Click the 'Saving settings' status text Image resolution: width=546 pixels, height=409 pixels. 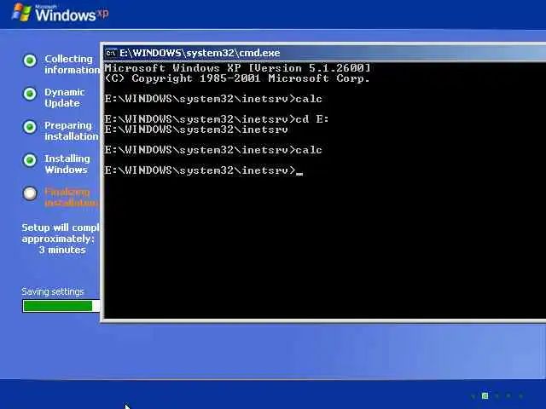click(x=53, y=291)
